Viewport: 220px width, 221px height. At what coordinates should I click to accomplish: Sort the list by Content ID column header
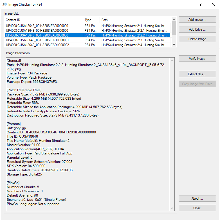[x=44, y=20]
